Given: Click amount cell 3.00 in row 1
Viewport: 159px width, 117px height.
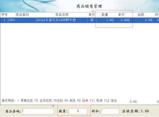Looking at the screenshot, I should 141,20.
